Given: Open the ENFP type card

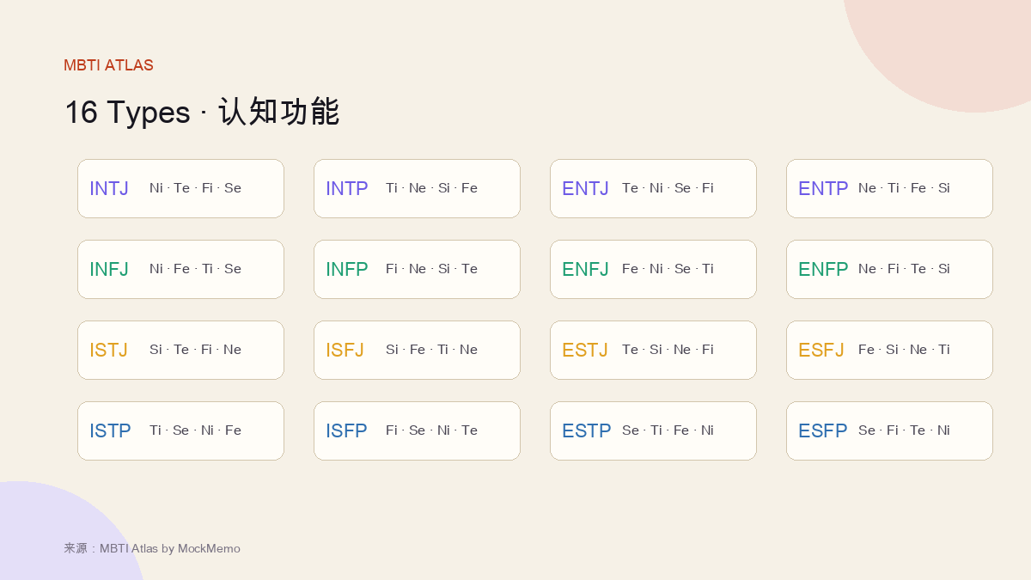Looking at the screenshot, I should point(889,269).
